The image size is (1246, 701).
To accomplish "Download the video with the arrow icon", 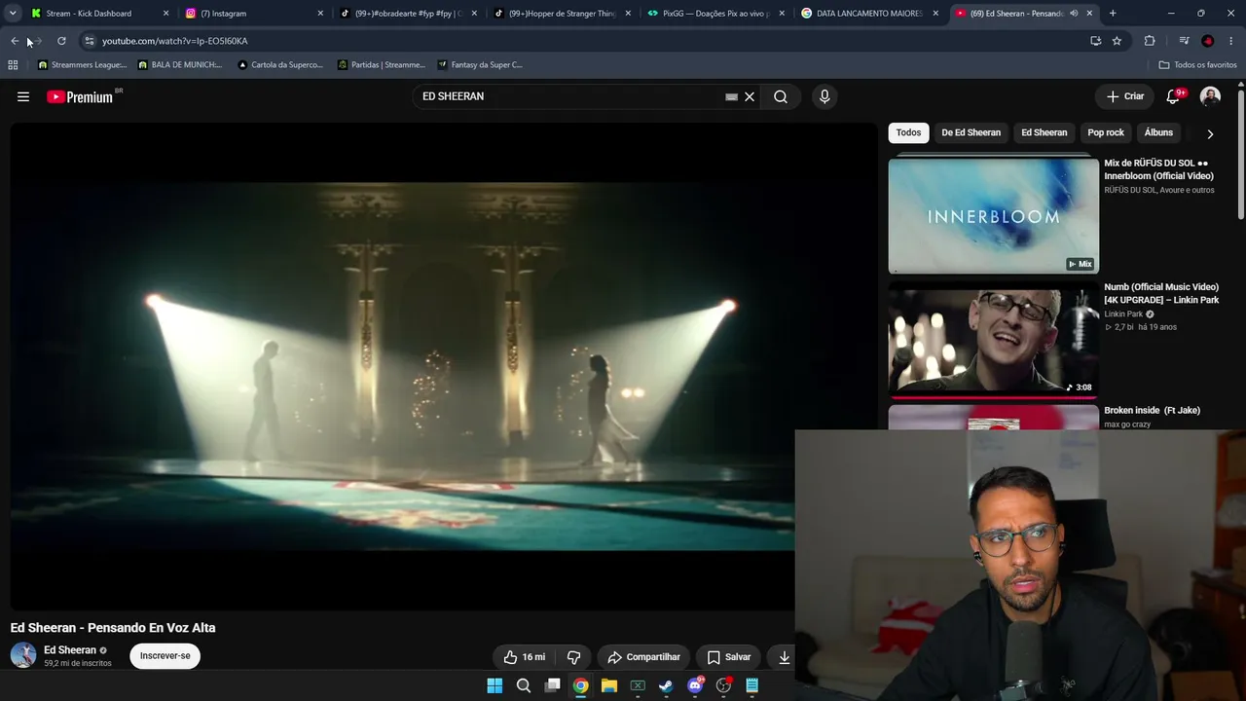I will point(784,657).
